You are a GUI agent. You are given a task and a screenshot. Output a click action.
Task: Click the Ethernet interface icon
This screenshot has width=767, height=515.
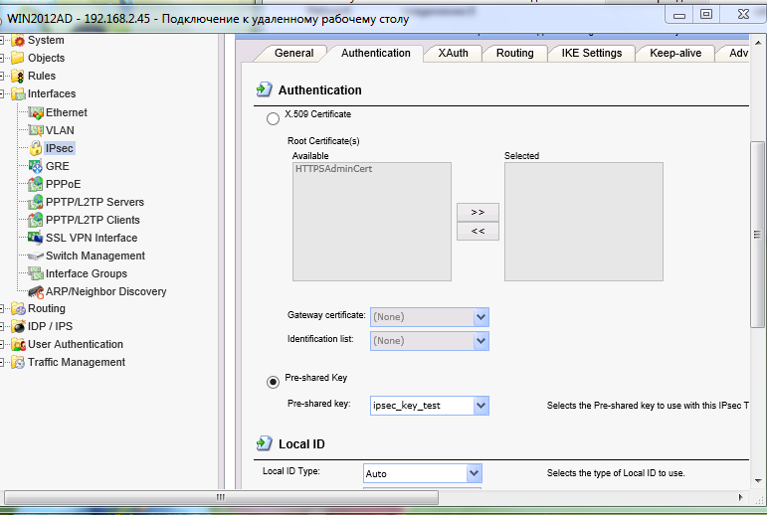point(36,112)
